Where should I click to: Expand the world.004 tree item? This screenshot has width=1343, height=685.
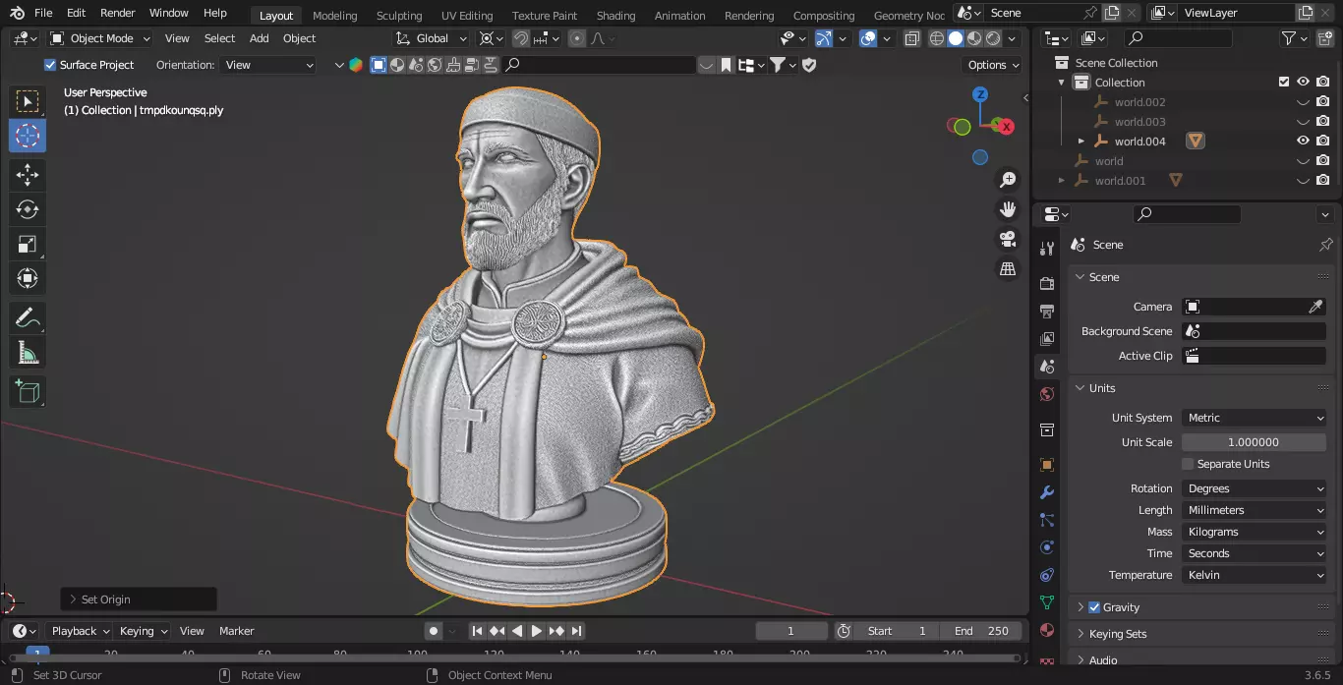point(1081,142)
